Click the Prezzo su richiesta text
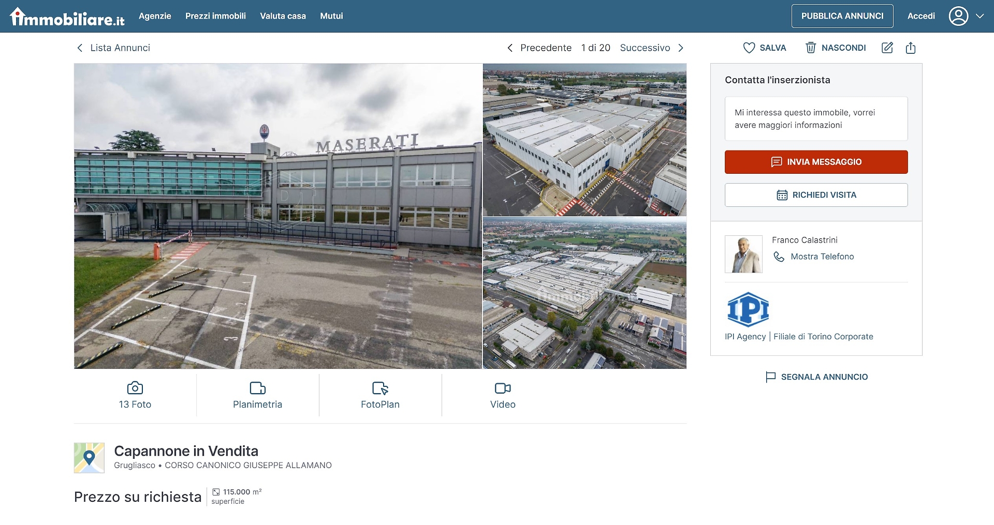Screen dimensions: 994x525 [138, 497]
